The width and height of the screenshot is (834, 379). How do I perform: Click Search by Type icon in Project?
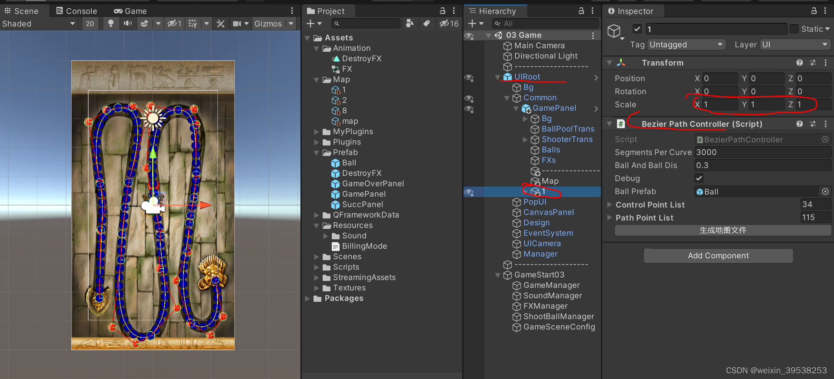(x=410, y=23)
